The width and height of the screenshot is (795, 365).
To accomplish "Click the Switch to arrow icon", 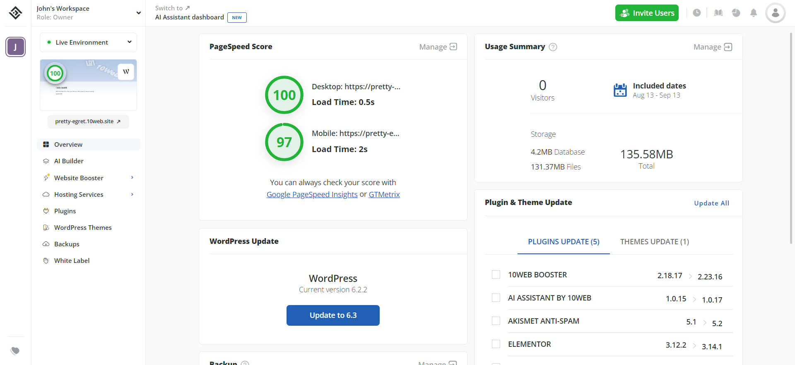I will point(188,8).
